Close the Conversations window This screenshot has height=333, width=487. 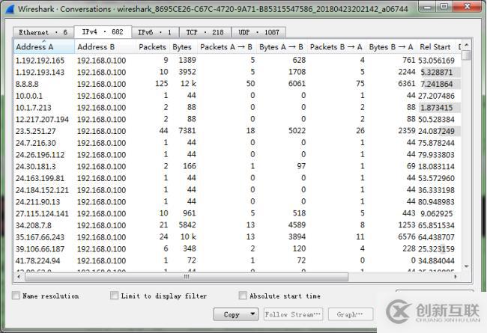[x=467, y=7]
